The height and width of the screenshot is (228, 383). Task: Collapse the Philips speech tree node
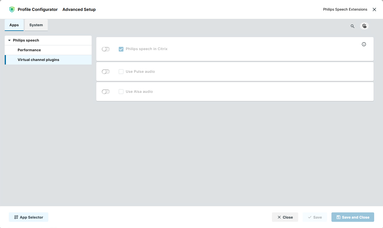pyautogui.click(x=9, y=40)
